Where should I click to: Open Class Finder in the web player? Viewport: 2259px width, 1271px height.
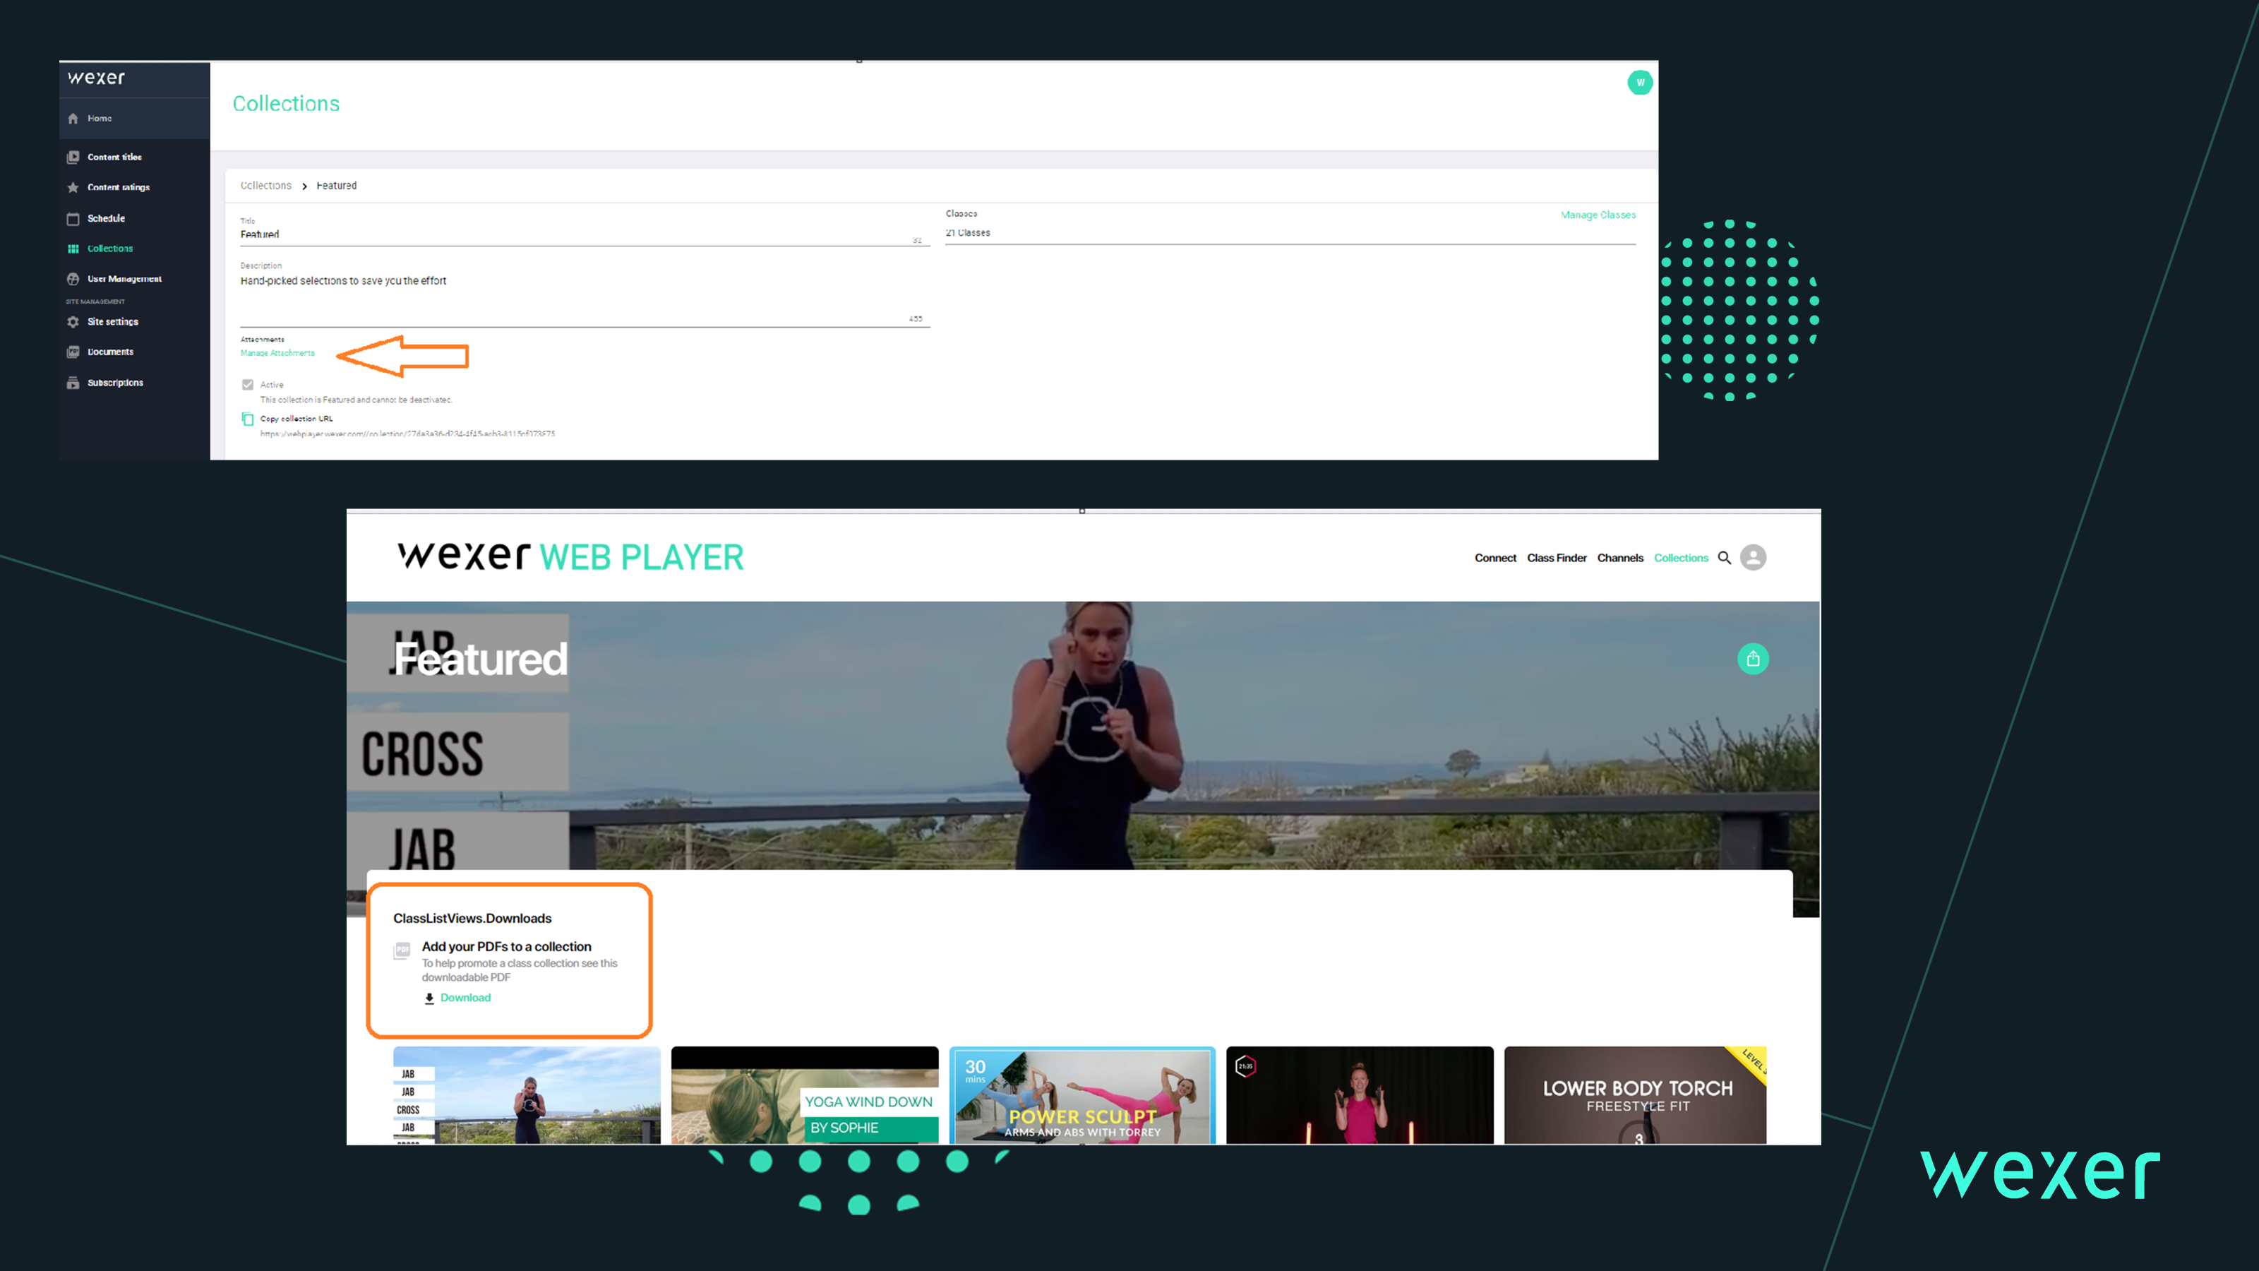[x=1557, y=558]
